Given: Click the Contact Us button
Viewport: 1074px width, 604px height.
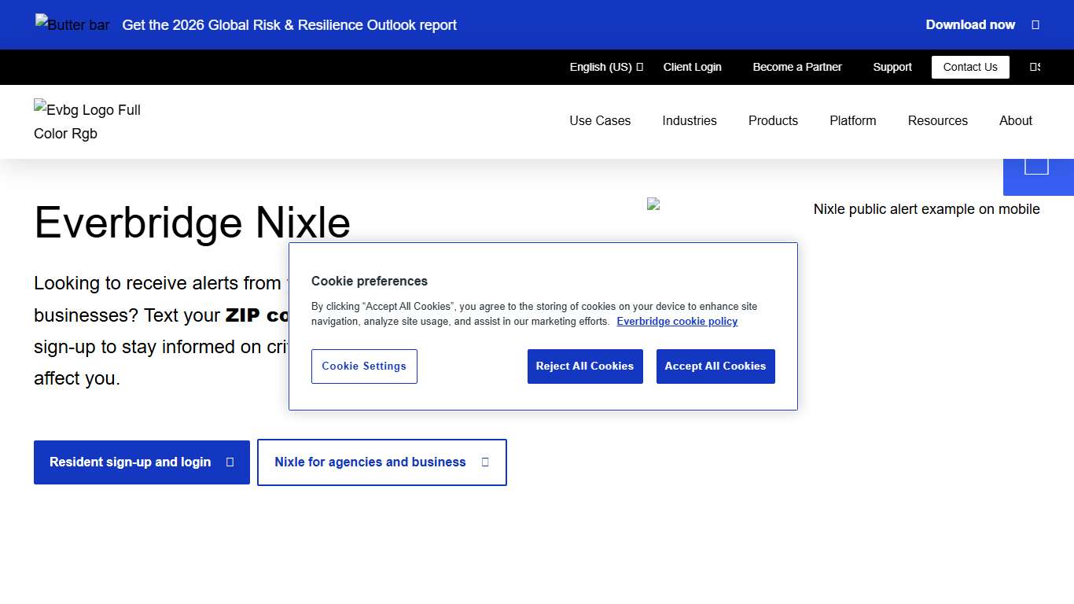Looking at the screenshot, I should coord(970,67).
